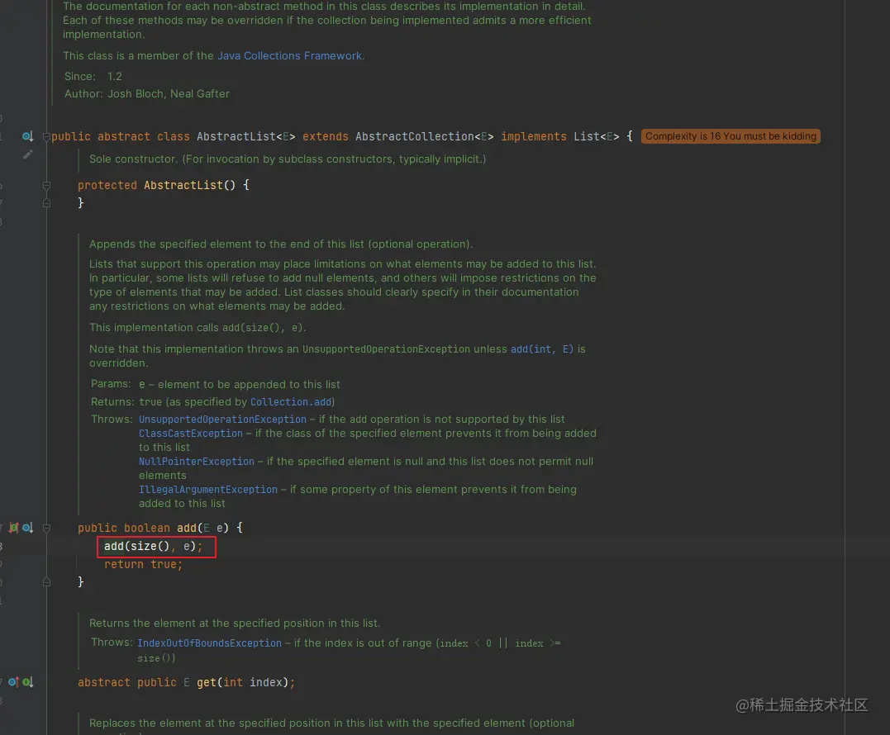Image resolution: width=890 pixels, height=735 pixels.
Task: Click 'This implementation calls add(size(), e)' doc line
Action: pos(198,327)
